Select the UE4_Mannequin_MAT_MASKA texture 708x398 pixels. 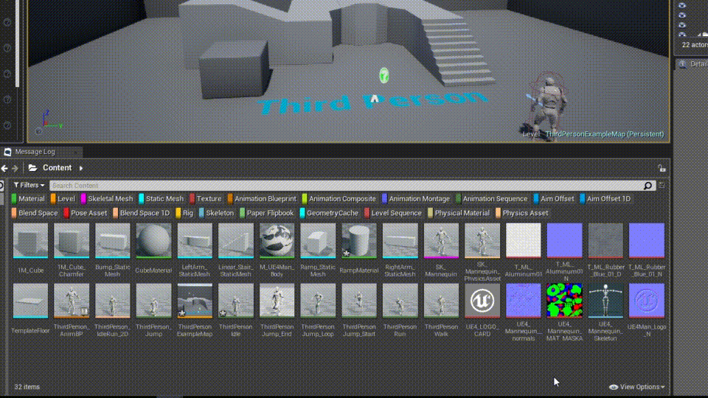[x=564, y=313]
